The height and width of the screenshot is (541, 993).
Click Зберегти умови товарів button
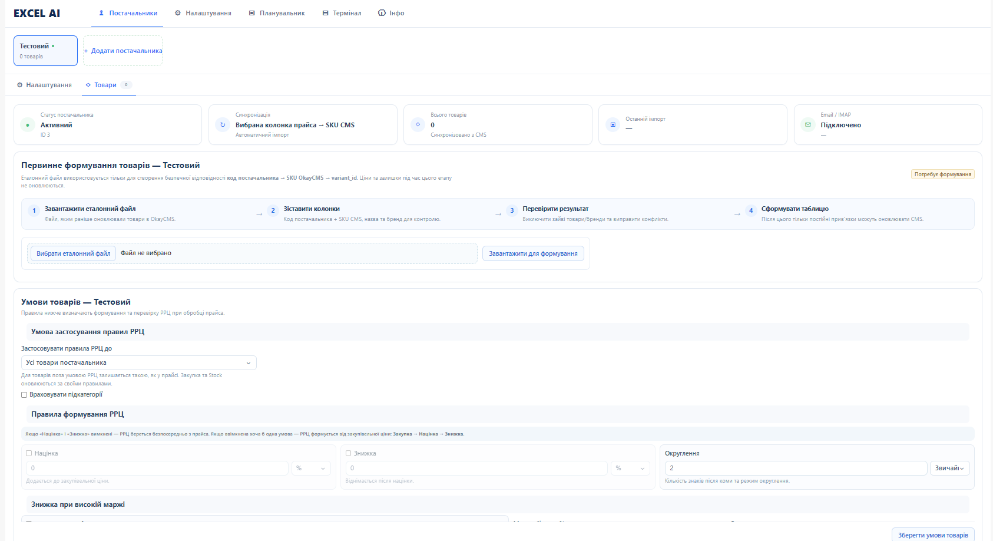coord(933,535)
